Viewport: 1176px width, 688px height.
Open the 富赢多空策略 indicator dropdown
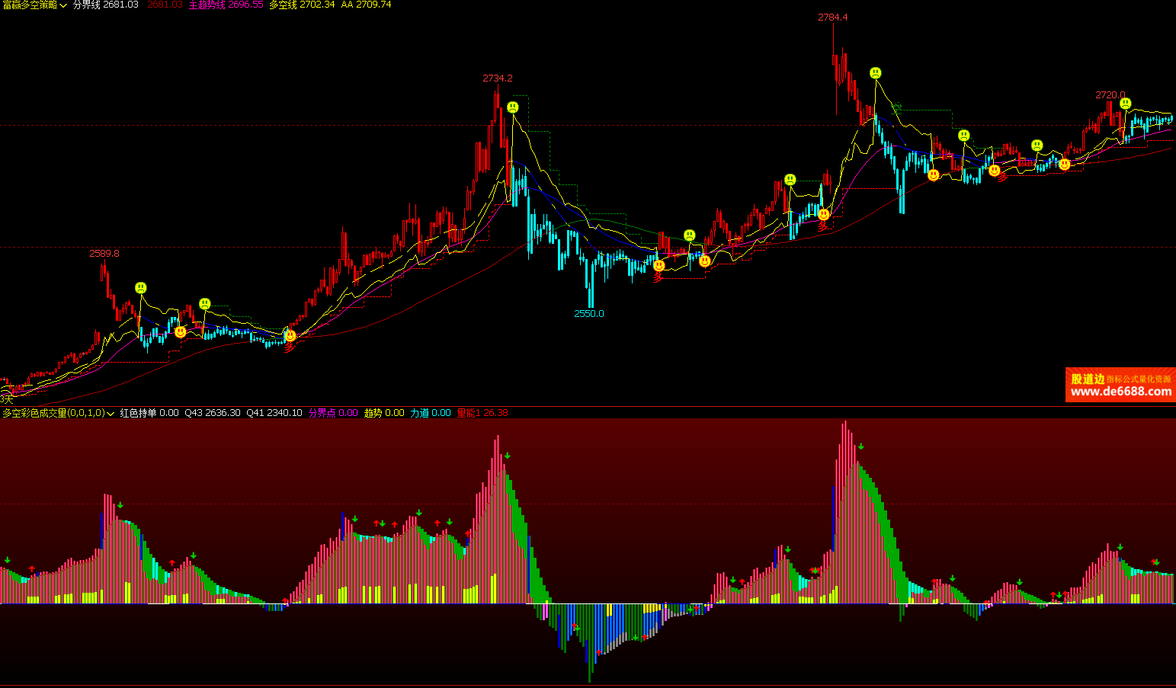coord(62,5)
